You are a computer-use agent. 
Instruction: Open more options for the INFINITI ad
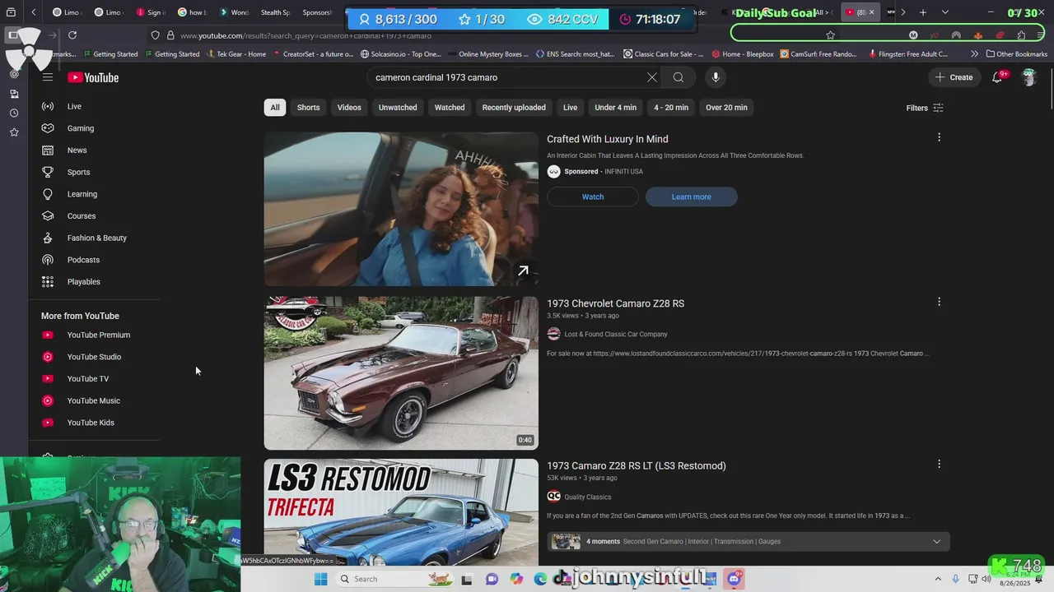tap(939, 137)
